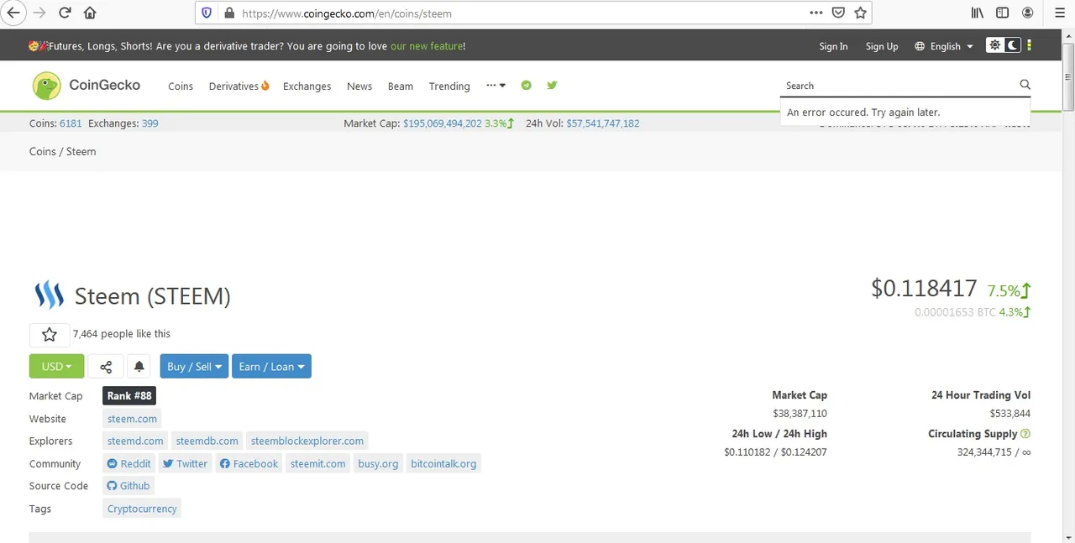
Task: Click the Steem coin logo
Action: pyautogui.click(x=49, y=295)
